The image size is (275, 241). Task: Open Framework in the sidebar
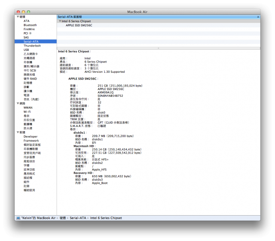(x=31, y=141)
